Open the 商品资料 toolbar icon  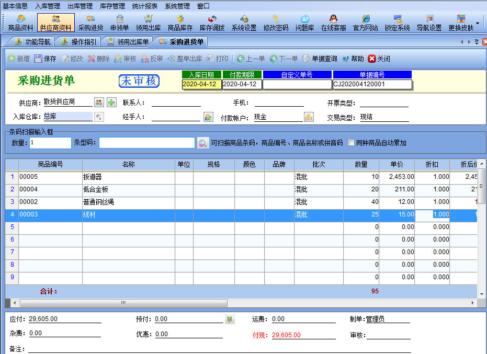point(20,22)
